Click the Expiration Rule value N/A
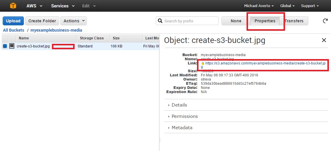 204,92
